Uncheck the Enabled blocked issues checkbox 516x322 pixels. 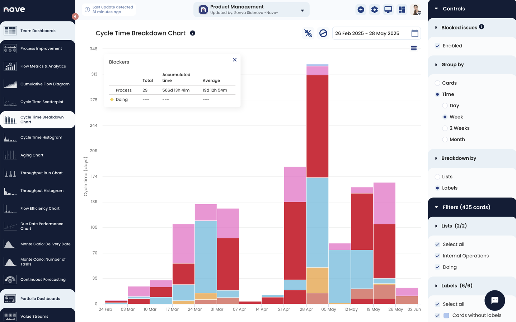pos(437,46)
